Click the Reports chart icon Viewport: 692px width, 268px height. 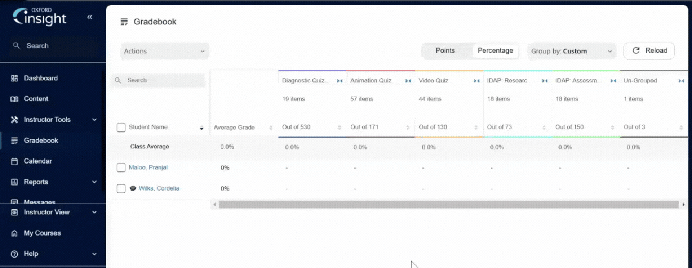click(x=14, y=182)
